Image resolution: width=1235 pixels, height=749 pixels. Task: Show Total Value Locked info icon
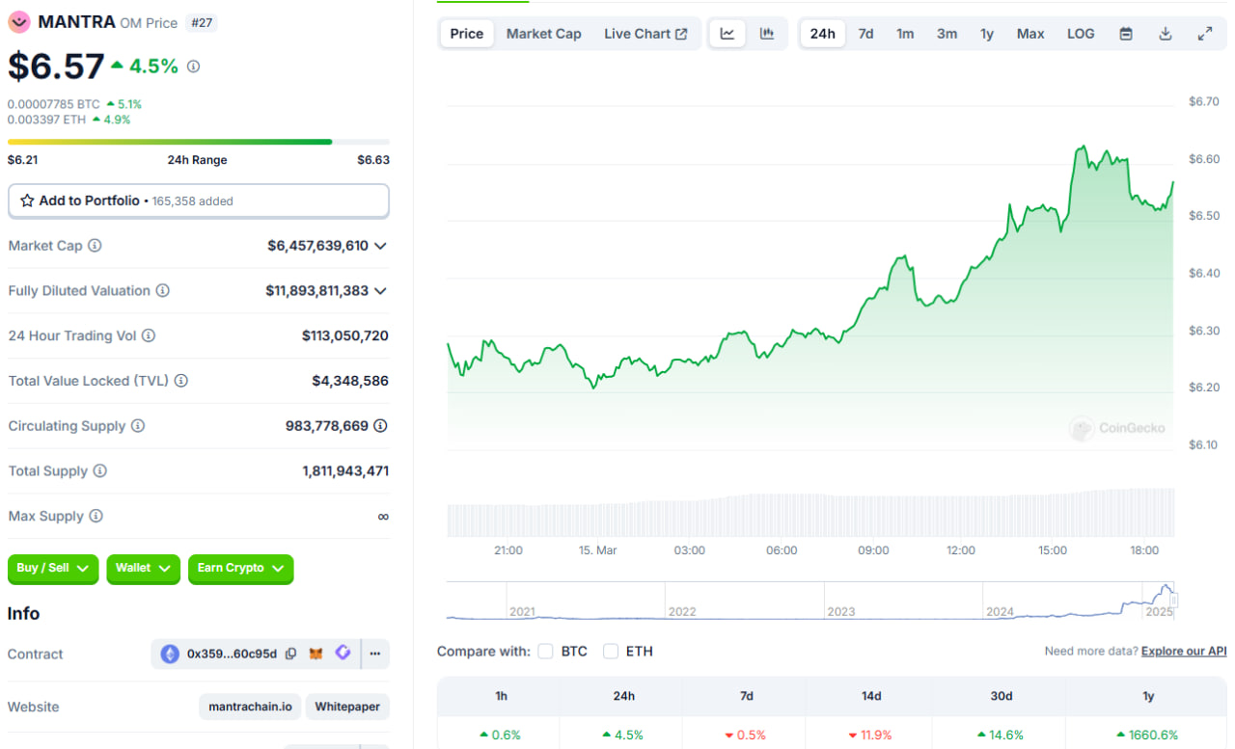click(x=181, y=381)
